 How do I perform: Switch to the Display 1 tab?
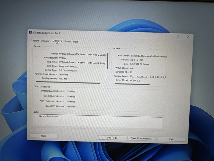click(x=46, y=41)
